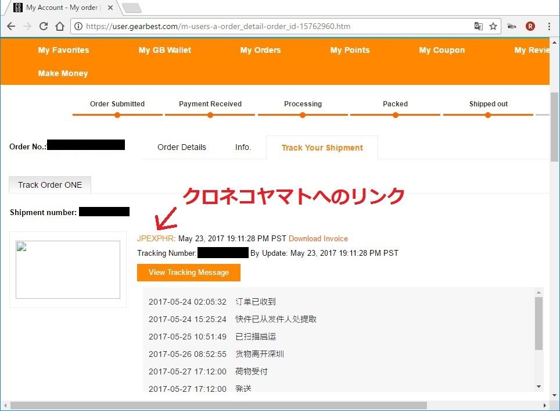The image size is (560, 411).
Task: Select the 2017-05-25 10:51:49 tracking entry
Action: click(212, 337)
